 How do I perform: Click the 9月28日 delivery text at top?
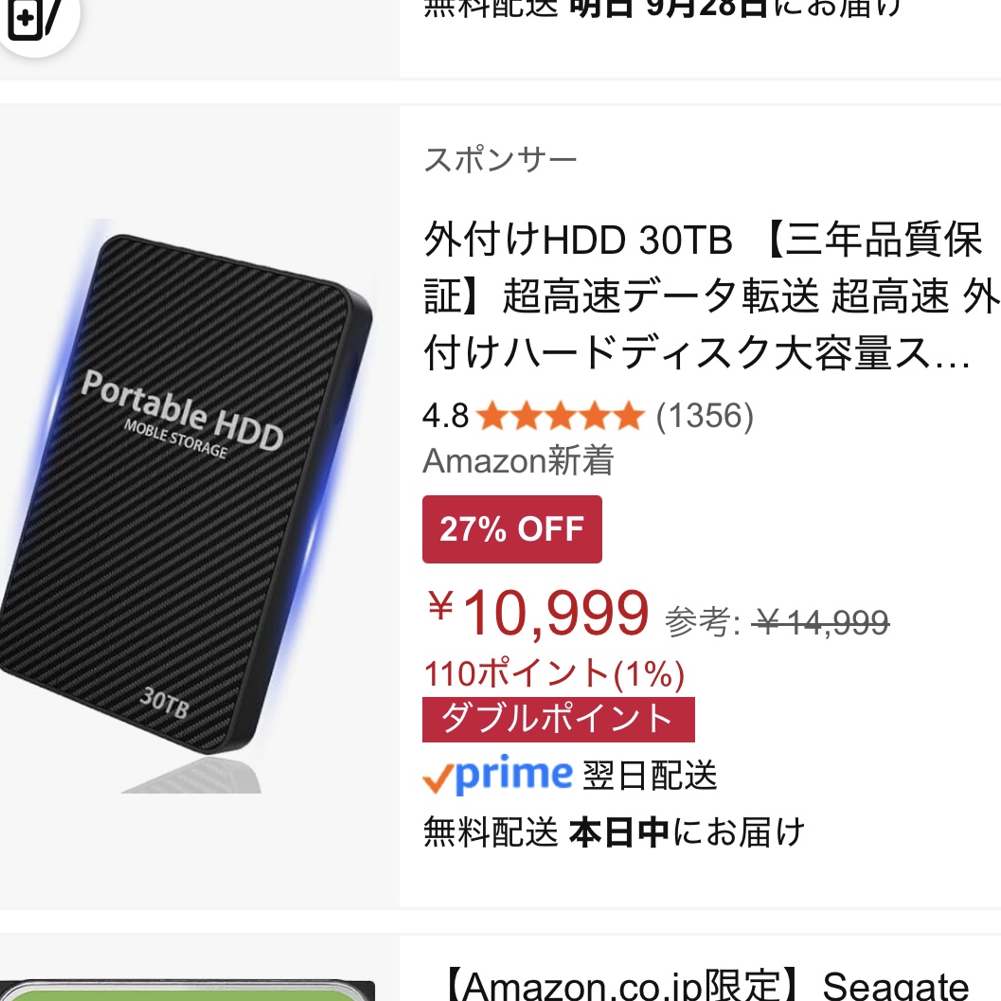pos(706,8)
